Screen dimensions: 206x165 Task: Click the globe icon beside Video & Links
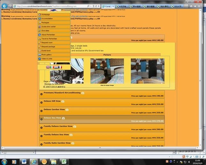point(40,59)
